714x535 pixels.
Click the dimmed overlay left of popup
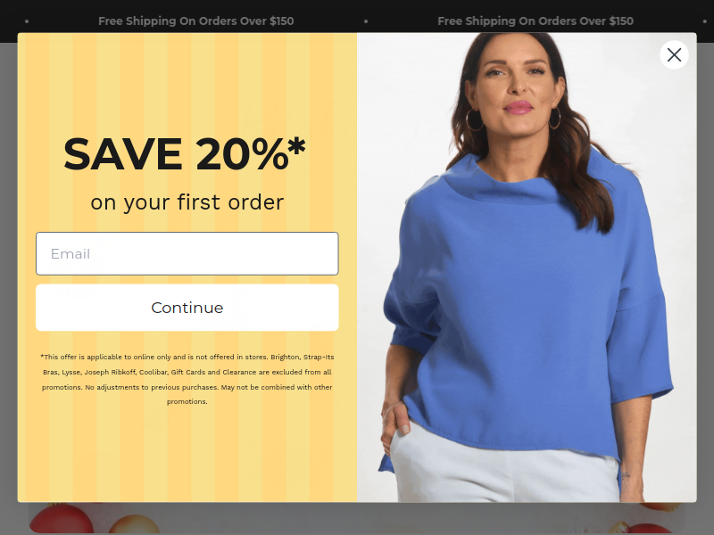click(x=9, y=273)
